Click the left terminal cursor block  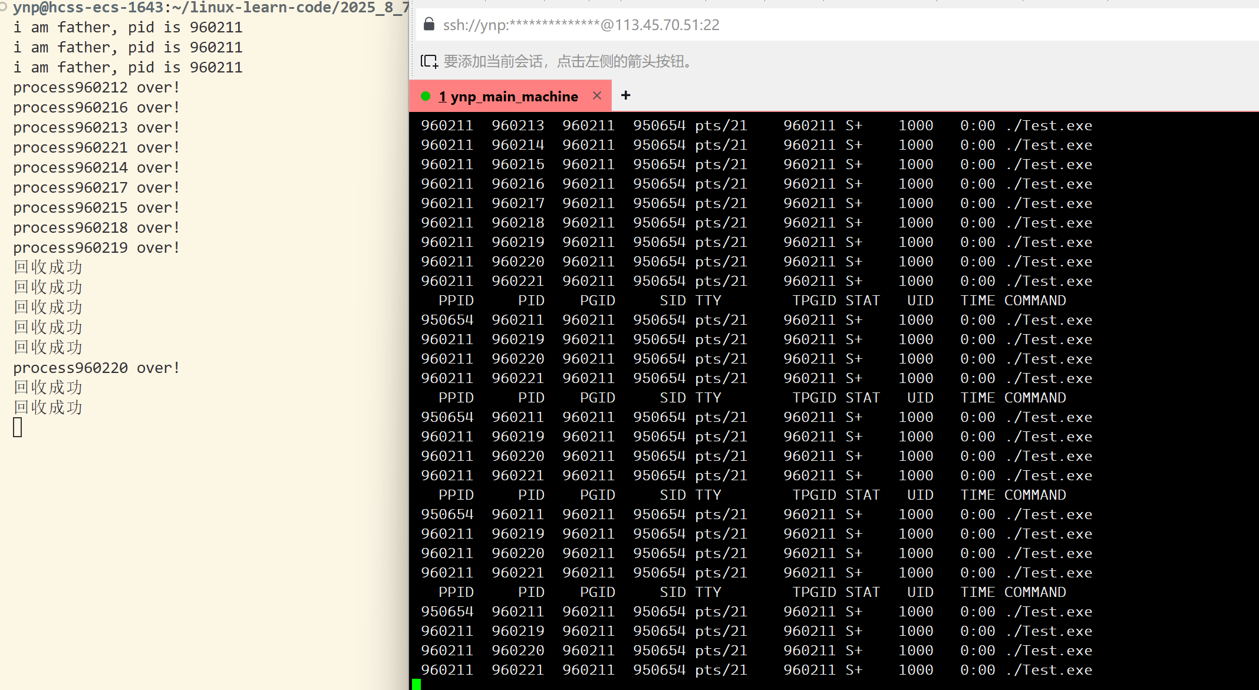coord(18,427)
